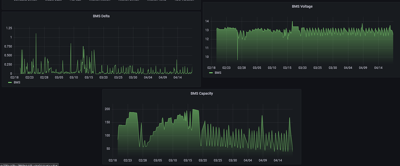Viewport: 400px width, 166px height.
Task: Toggle BMS series label in BMS Voltage legend
Action: click(218, 73)
